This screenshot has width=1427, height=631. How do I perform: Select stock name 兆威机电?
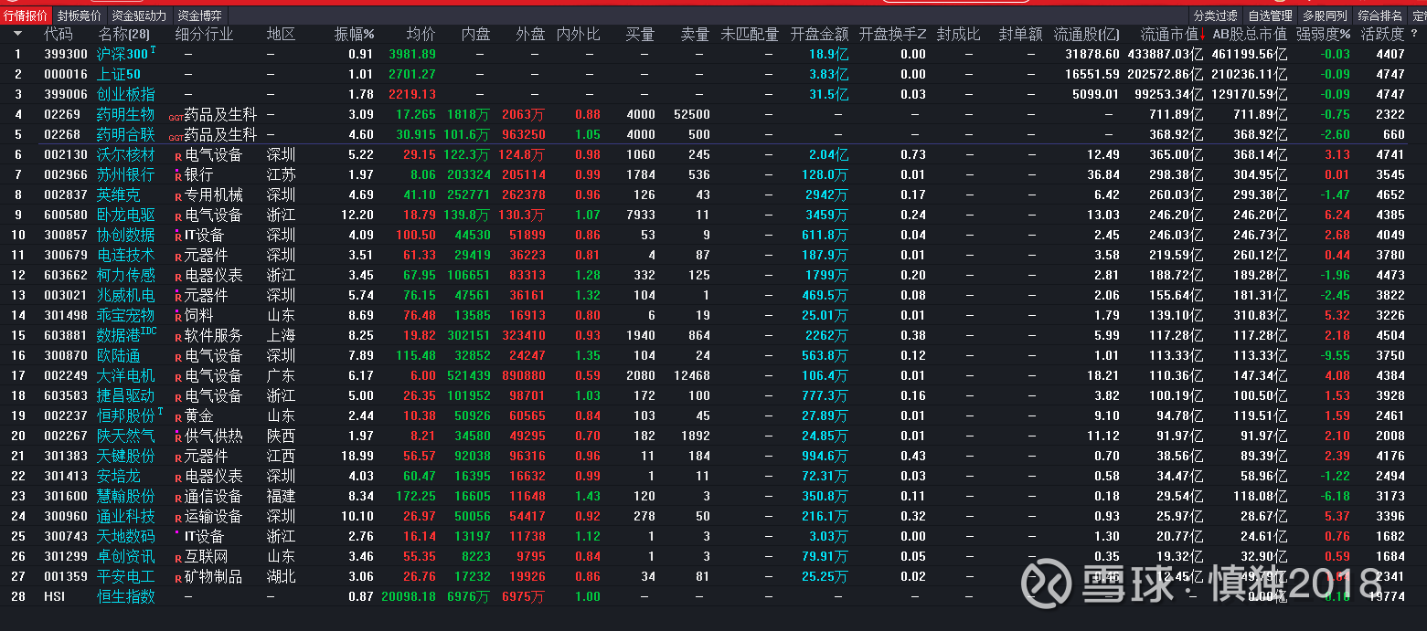[x=126, y=295]
